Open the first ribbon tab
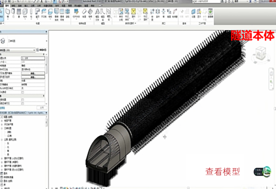The width and height of the screenshot is (276, 189). click(7, 6)
